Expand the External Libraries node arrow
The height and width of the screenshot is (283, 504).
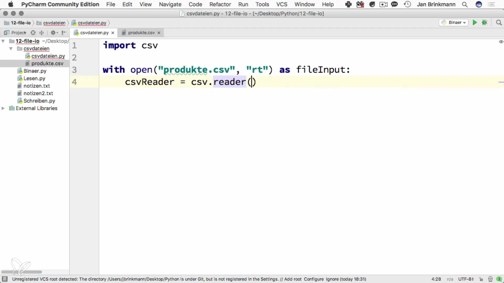pyautogui.click(x=3, y=108)
